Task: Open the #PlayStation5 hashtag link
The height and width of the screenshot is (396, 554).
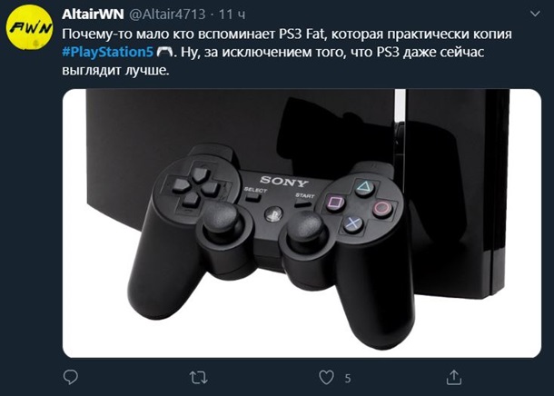Action: 107,52
